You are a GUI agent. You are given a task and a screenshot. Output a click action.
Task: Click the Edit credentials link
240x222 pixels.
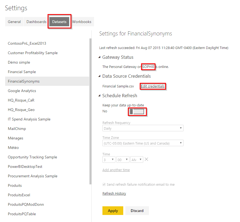(x=153, y=86)
